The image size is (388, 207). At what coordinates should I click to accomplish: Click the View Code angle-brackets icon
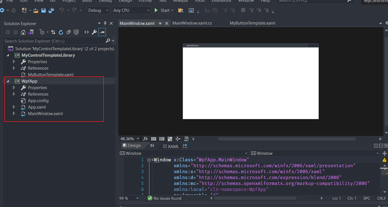coord(87,32)
